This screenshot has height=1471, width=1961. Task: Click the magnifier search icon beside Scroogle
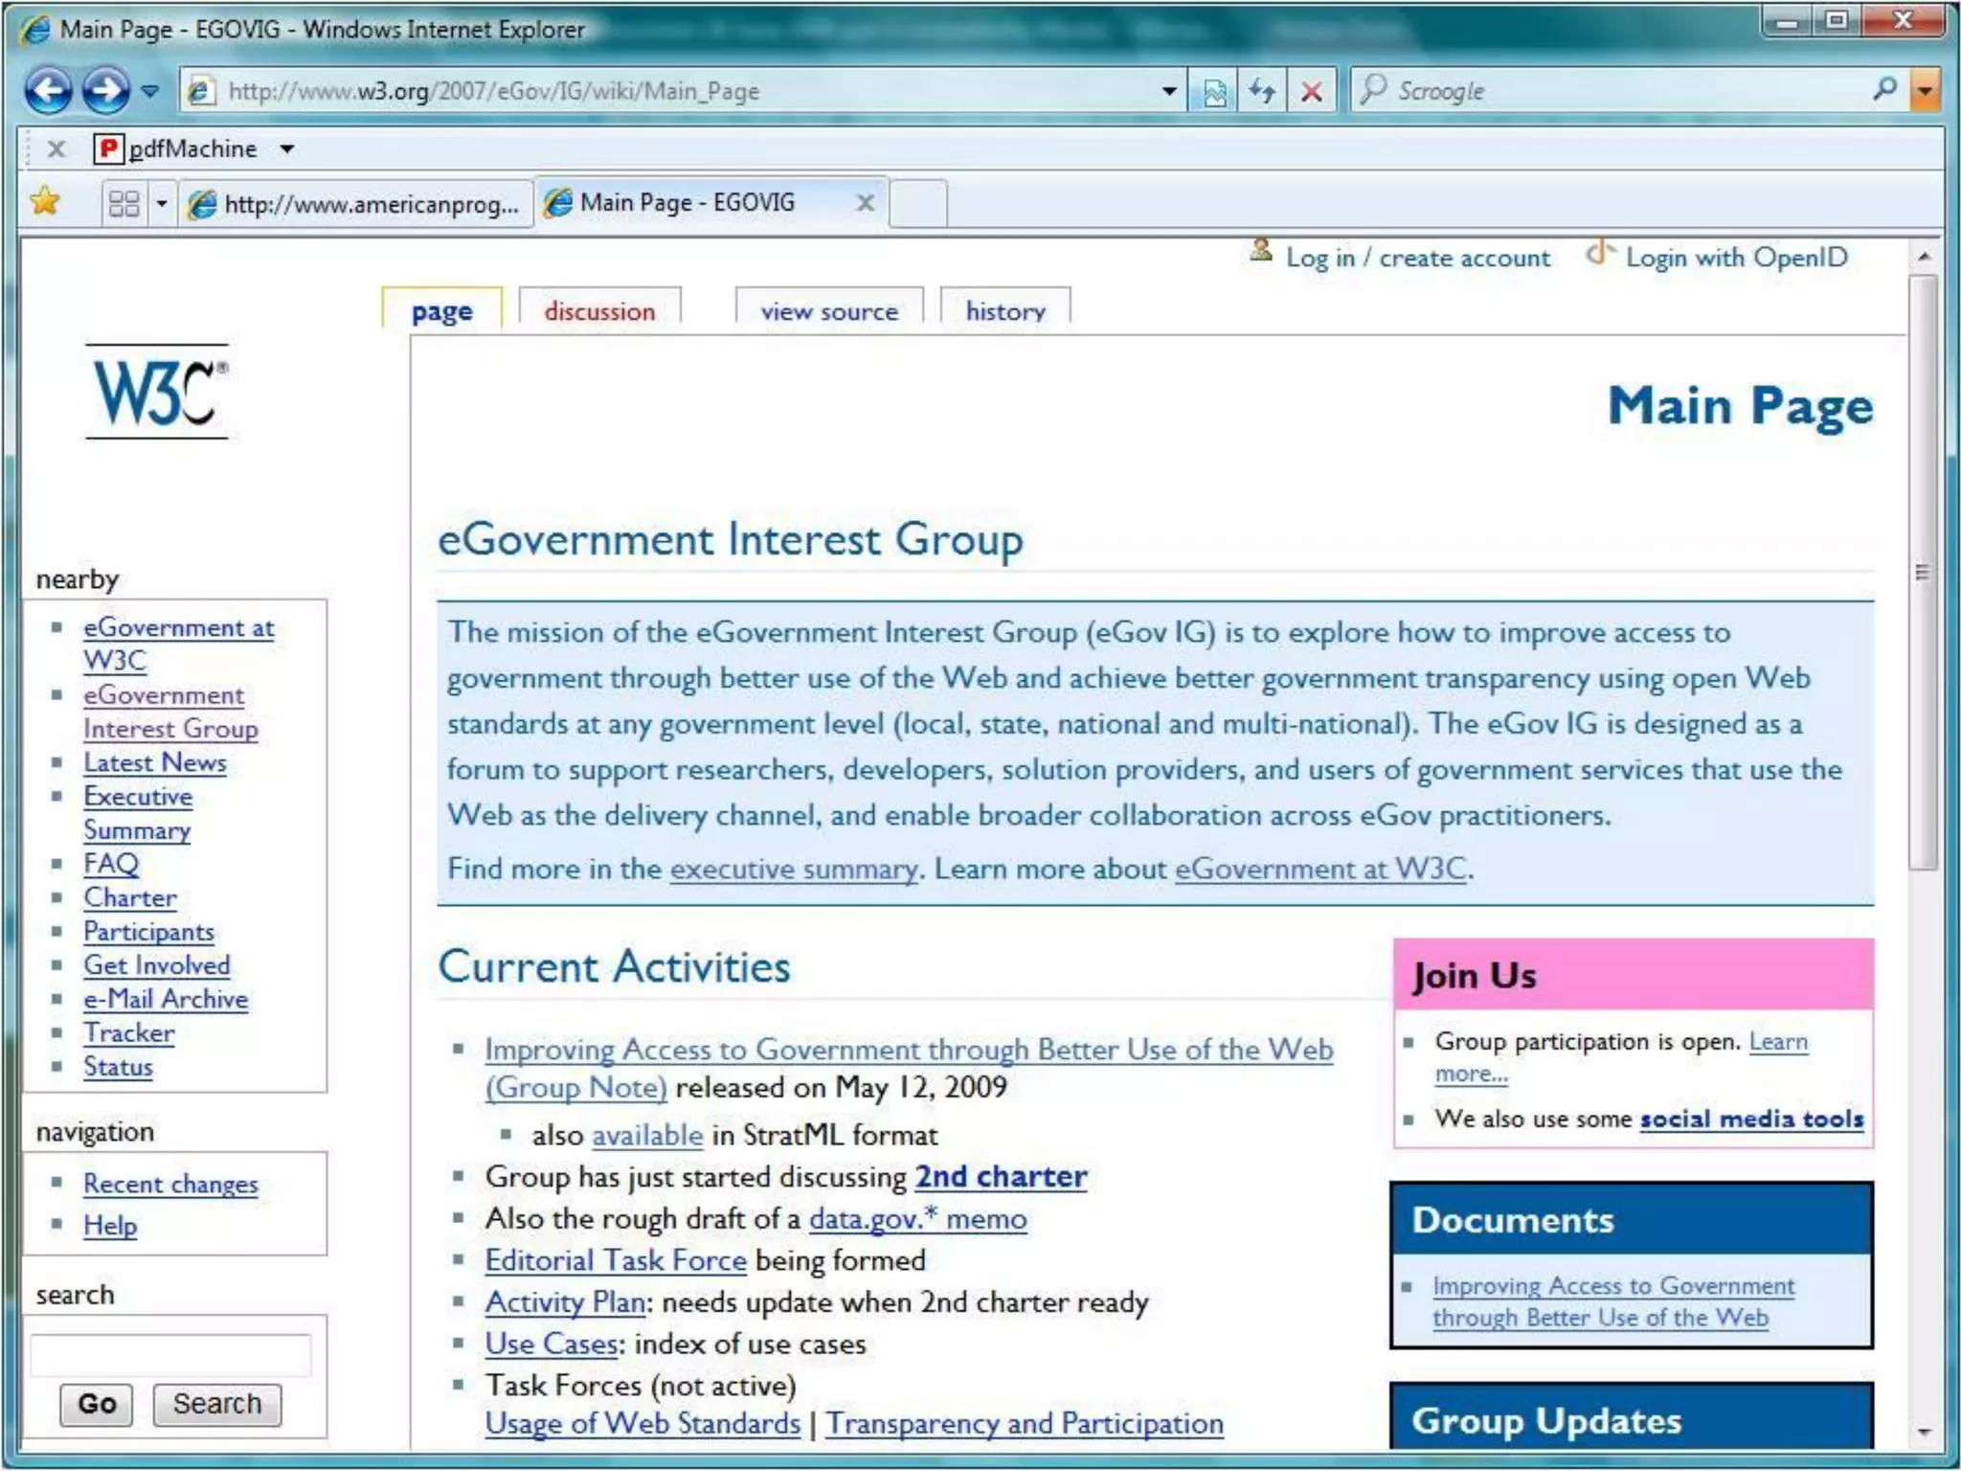click(1883, 90)
